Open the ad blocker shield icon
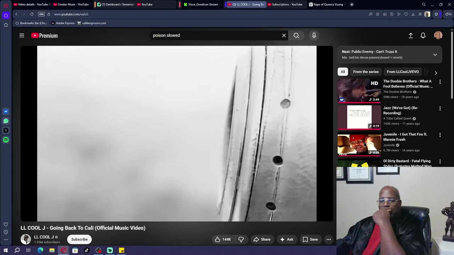 (392, 14)
